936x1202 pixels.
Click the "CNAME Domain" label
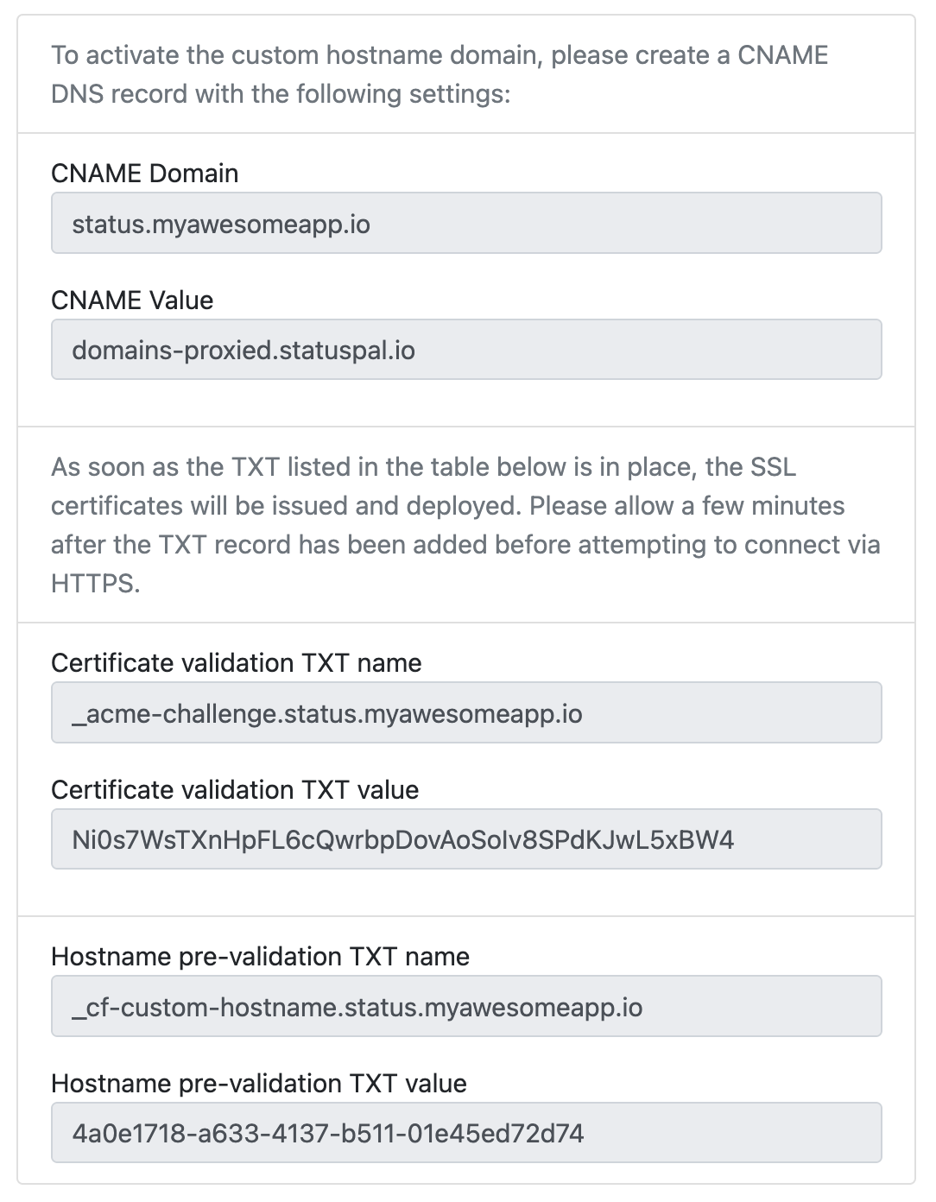coord(145,174)
